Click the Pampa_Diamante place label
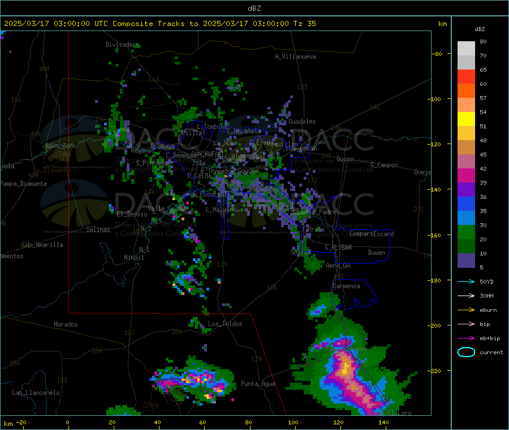Viewport: 509px width, 430px height. 23,184
